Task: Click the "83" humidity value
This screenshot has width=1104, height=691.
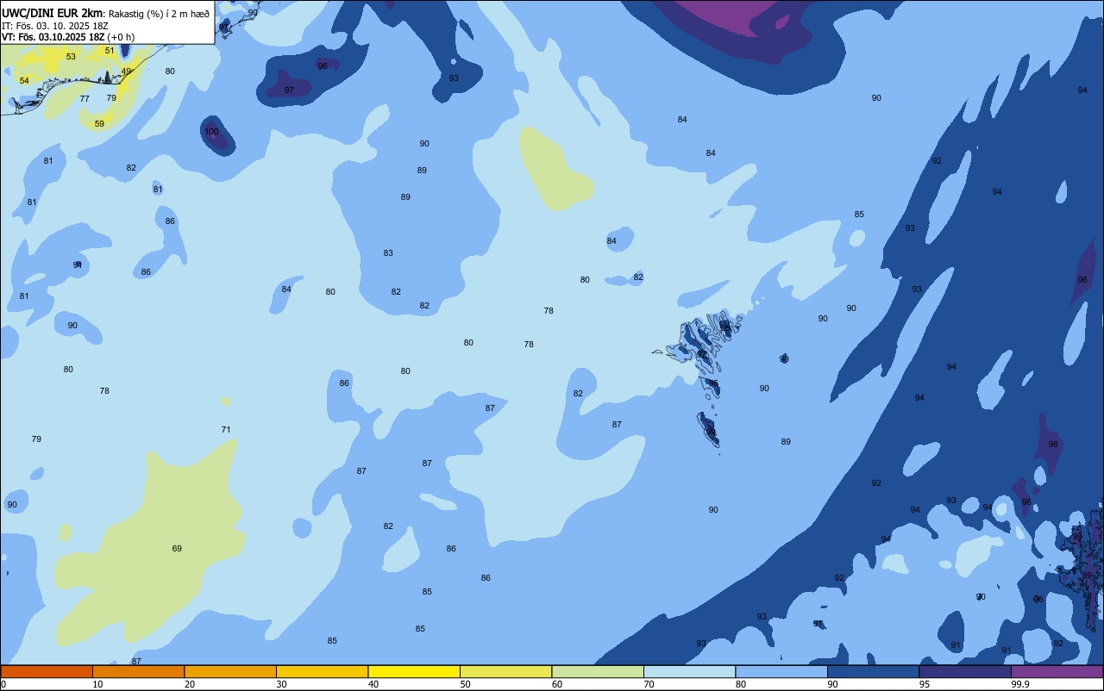Action: (x=388, y=253)
